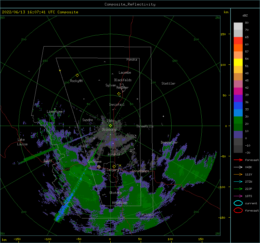This screenshot has width=260, height=243.
Task: Click the 04DK legend text
Action: pos(248,167)
